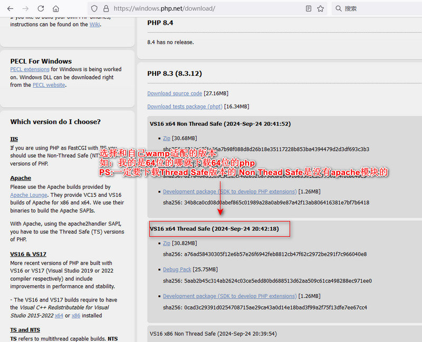The image size is (422, 342).
Task: Click Download tests package (phpt) link
Action: [x=185, y=107]
